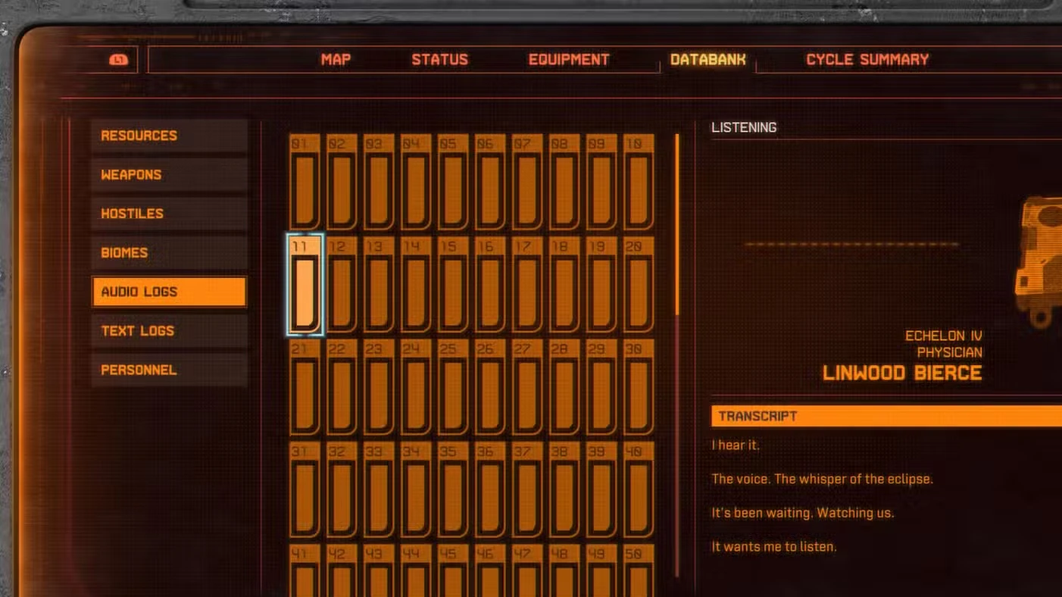Choose audio log cartridge 22
This screenshot has height=597, width=1062.
[342, 387]
